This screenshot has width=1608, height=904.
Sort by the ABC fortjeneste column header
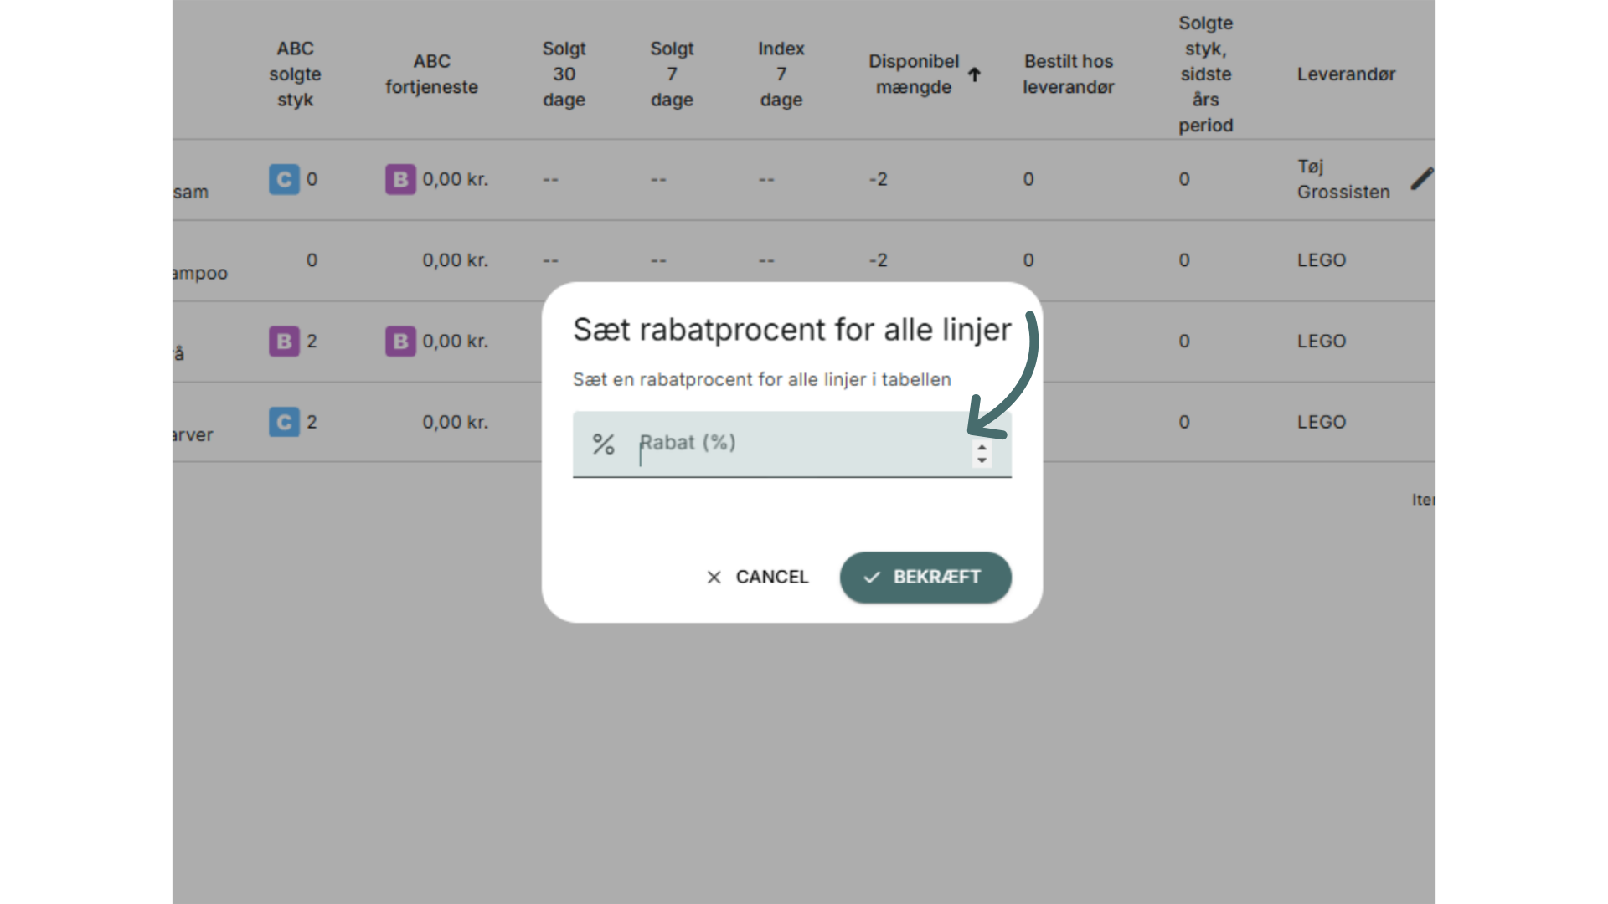click(x=431, y=74)
